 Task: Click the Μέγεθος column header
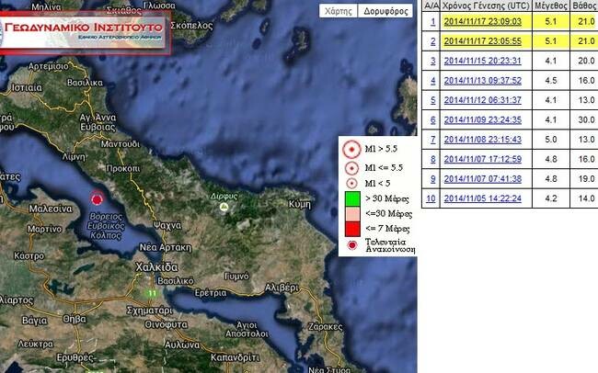[x=551, y=6]
